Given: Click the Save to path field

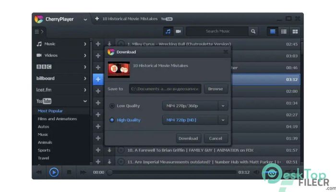Looking at the screenshot, I should point(165,89).
